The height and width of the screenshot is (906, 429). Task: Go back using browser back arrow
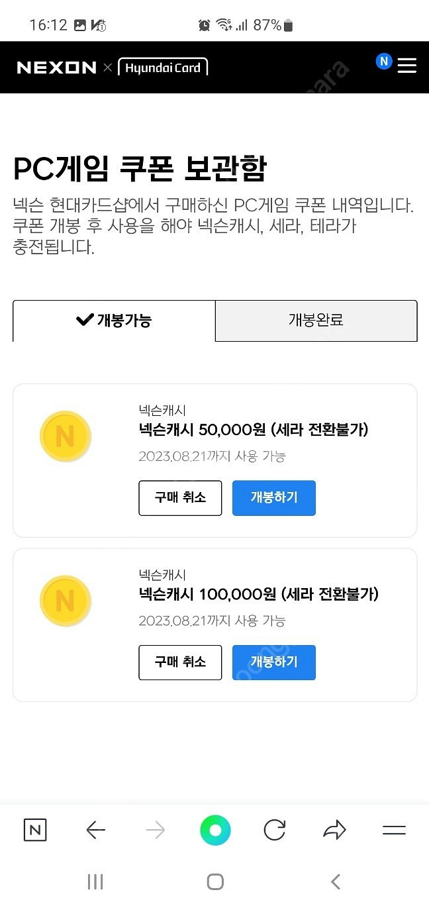(96, 830)
